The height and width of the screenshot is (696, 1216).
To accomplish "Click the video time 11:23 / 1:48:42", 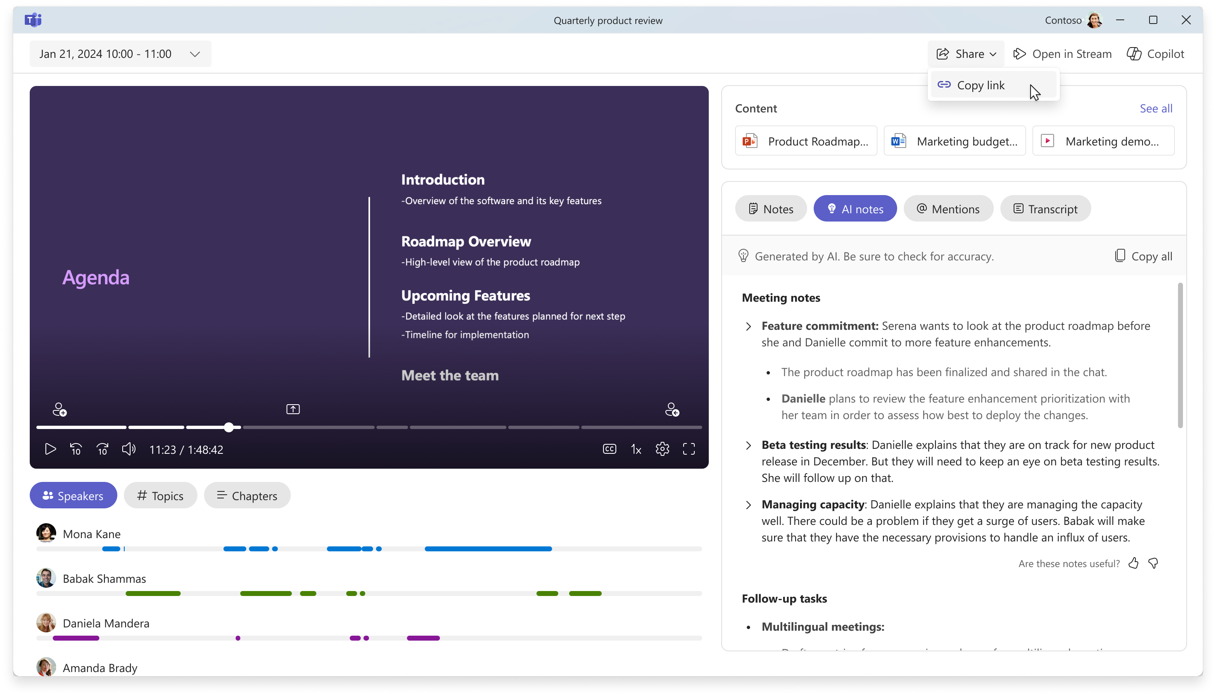I will [186, 450].
